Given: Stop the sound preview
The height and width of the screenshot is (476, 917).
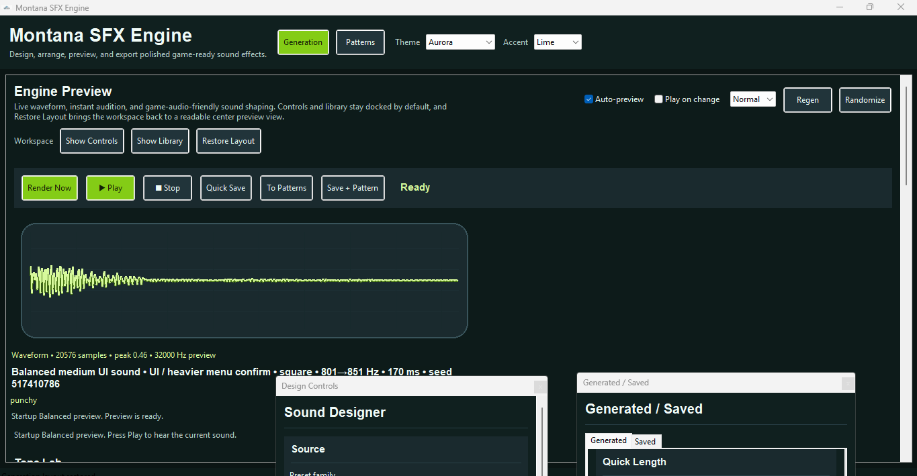Looking at the screenshot, I should [x=167, y=188].
